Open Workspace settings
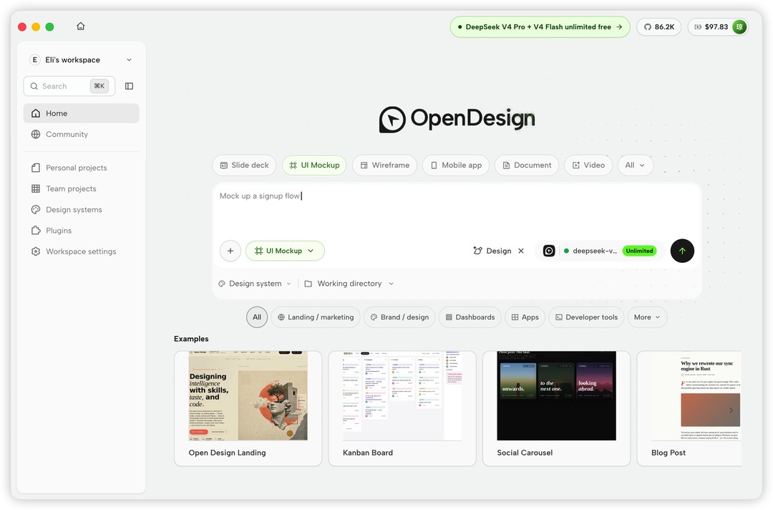 tap(82, 251)
